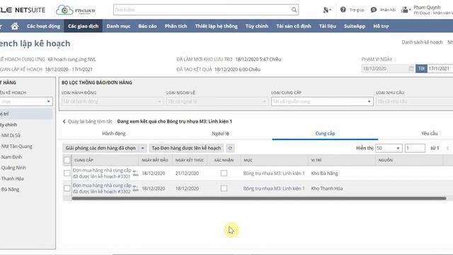
Task: Tick Xác nhận checkbox for Kho Thanh Hóa row
Action: tap(224, 188)
